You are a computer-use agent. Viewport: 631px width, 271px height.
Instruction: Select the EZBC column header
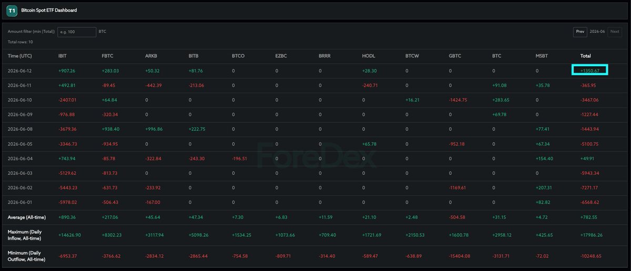(x=281, y=56)
